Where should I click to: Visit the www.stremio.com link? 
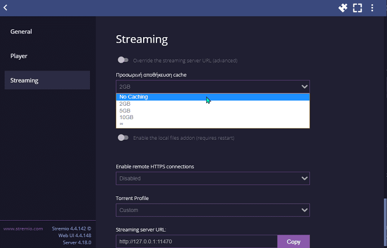pyautogui.click(x=23, y=229)
